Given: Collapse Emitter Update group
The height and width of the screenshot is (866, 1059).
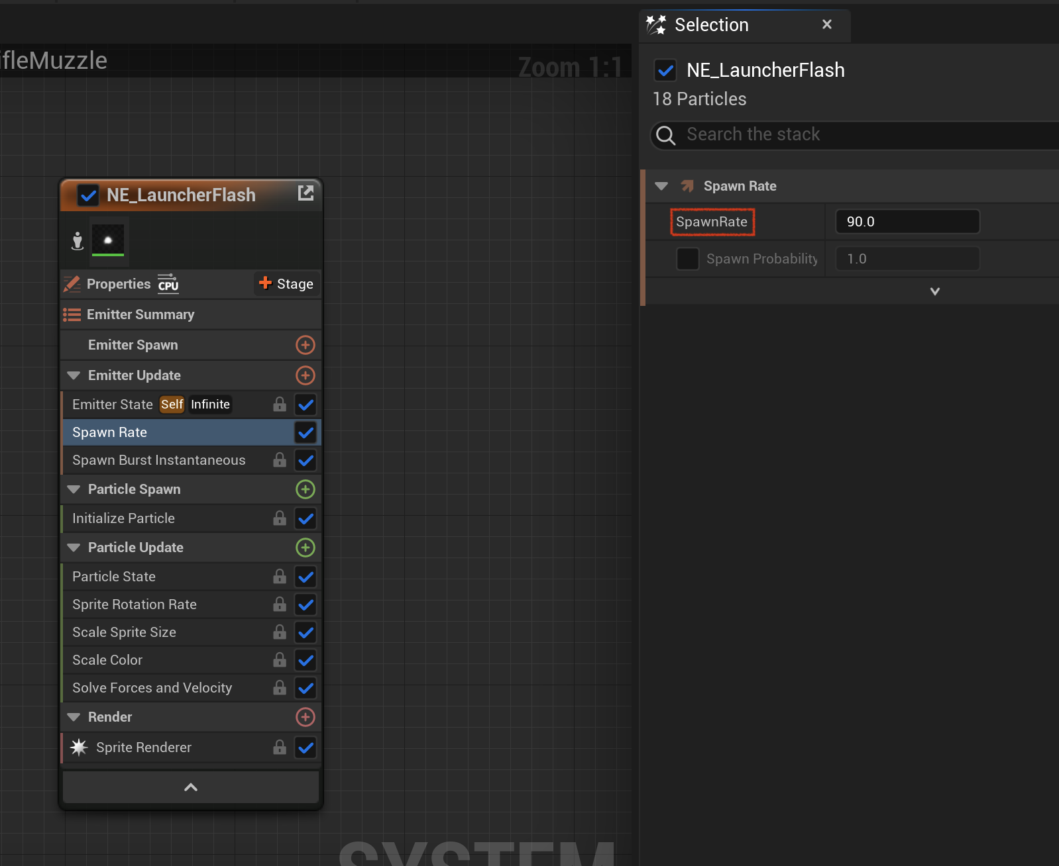Looking at the screenshot, I should click(74, 375).
